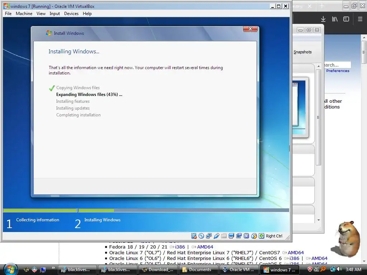Click the VirtualBox Manager vertical scrollbar
367x275 pixels.
319,117
